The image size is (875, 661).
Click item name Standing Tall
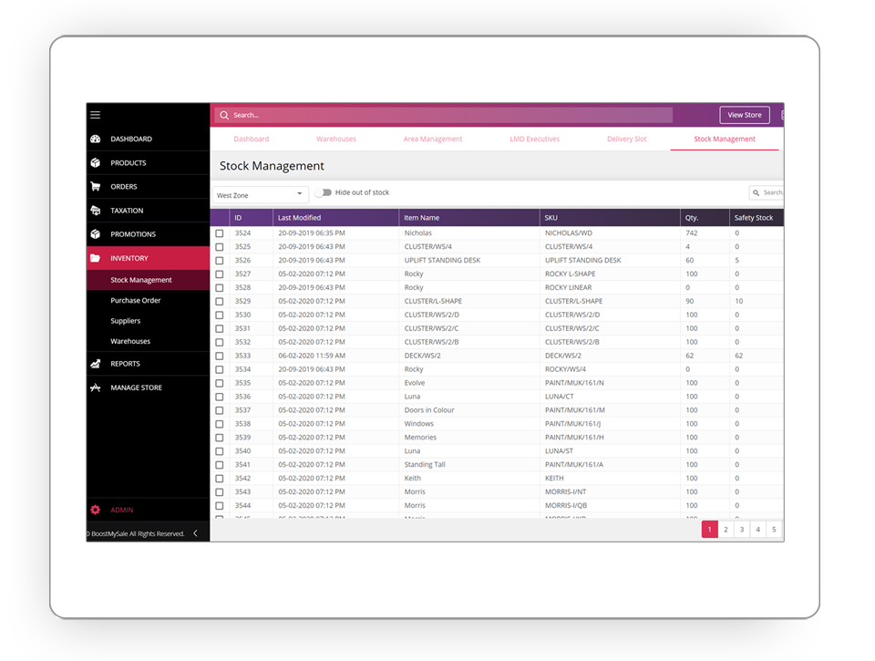tap(425, 464)
